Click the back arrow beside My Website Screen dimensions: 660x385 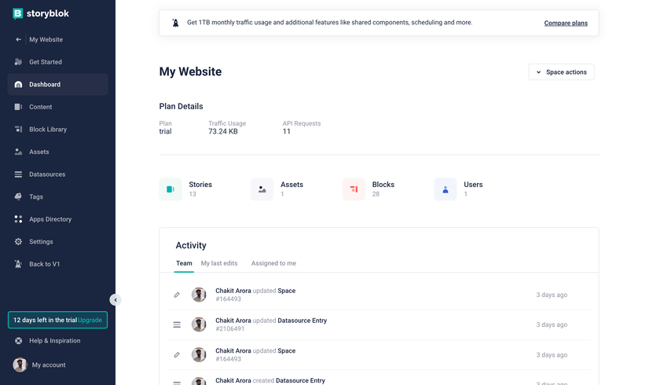(x=18, y=39)
